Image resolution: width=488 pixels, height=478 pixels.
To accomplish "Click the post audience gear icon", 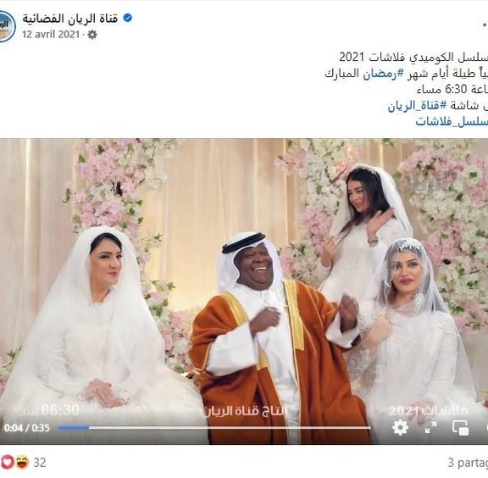I will (92, 34).
